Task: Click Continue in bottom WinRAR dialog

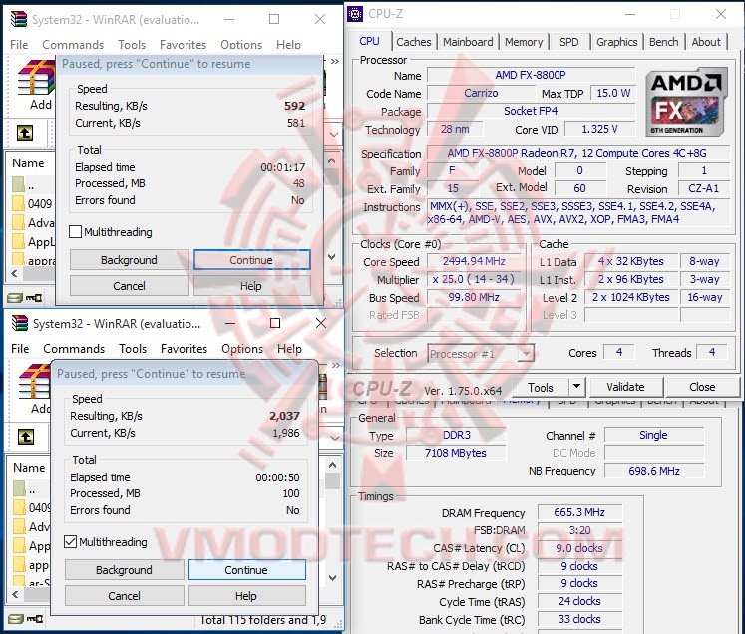Action: tap(246, 570)
